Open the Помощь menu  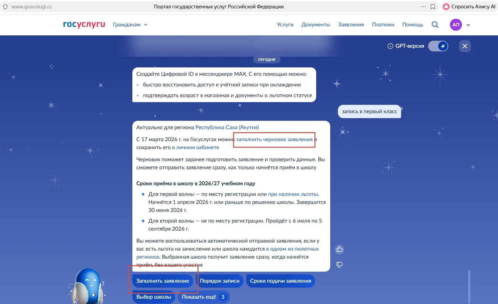tap(413, 25)
